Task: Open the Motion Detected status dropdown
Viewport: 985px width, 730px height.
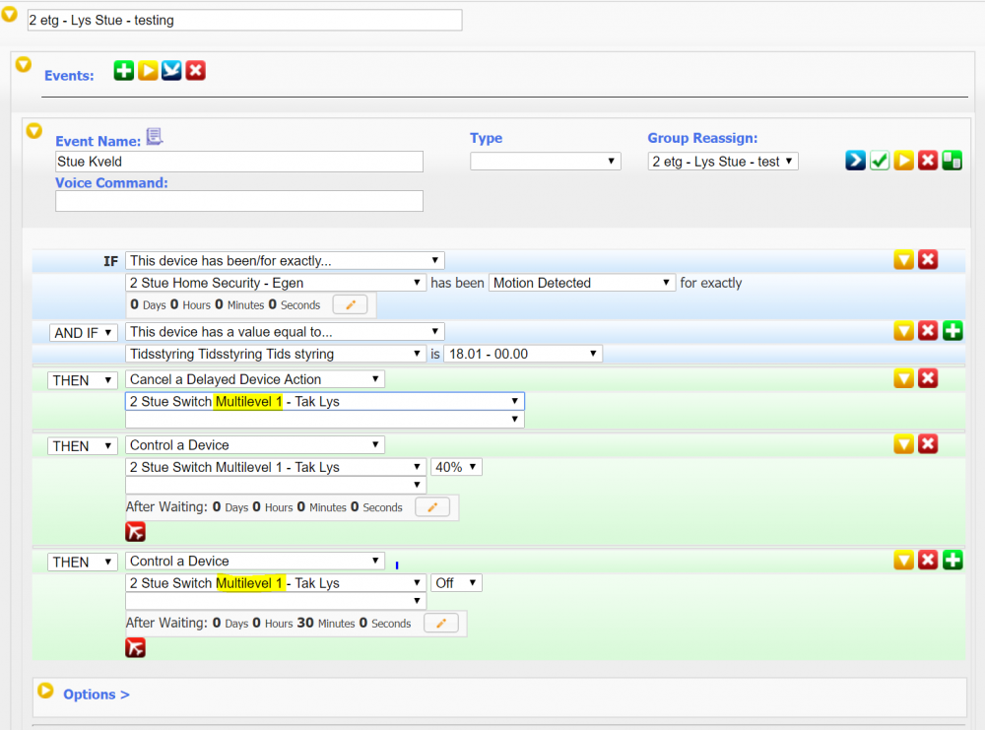Action: click(581, 283)
